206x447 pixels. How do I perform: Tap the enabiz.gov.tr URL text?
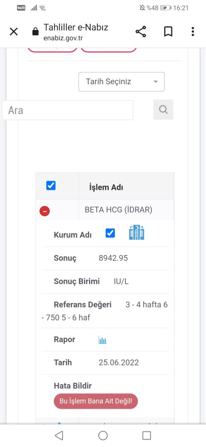[x=63, y=38]
